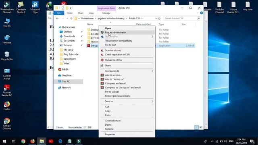Open YouTube app on the taskbar
258x145 pixels.
click(x=51, y=141)
